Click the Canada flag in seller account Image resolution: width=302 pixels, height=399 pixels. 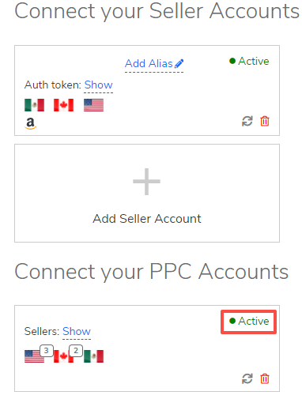coord(63,105)
